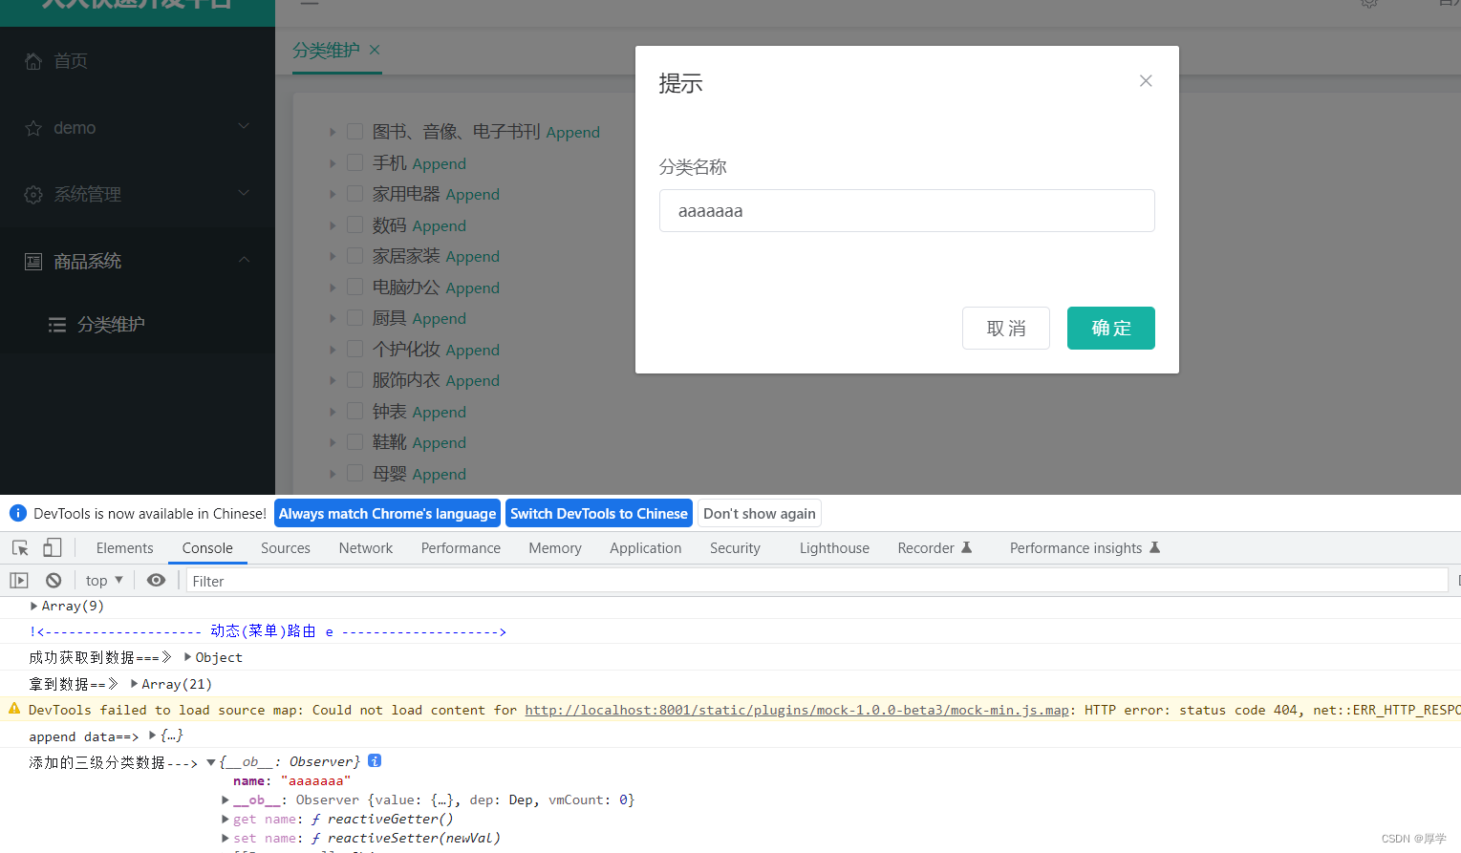Expand the 母婴 tree node arrow
The width and height of the screenshot is (1461, 853).
[x=333, y=474]
